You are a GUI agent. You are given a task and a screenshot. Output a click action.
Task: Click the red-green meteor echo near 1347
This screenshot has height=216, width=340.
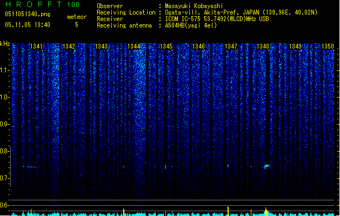pyautogui.click(x=228, y=166)
